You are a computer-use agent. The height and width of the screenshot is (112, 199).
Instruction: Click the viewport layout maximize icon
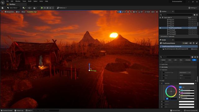pos(157,12)
